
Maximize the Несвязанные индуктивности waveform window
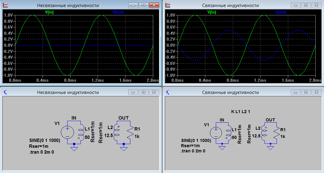(143, 5)
